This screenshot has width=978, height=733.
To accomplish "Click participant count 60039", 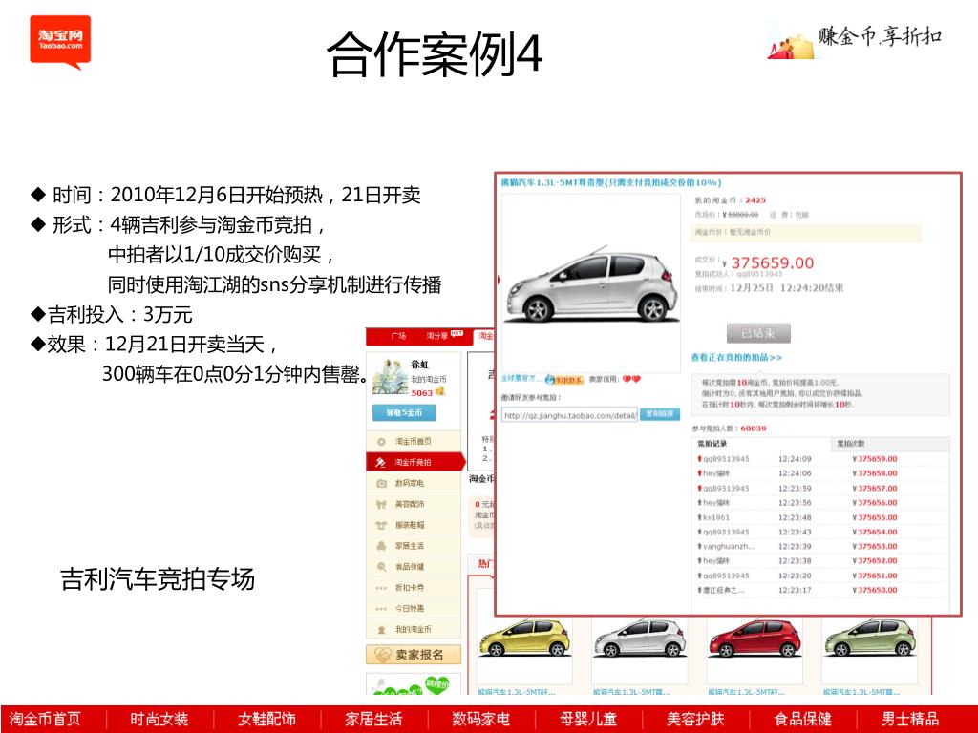I will click(753, 429).
